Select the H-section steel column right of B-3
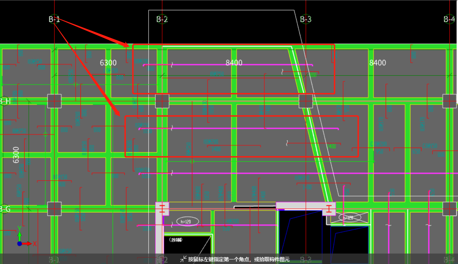The image size is (458, 264). [329, 209]
